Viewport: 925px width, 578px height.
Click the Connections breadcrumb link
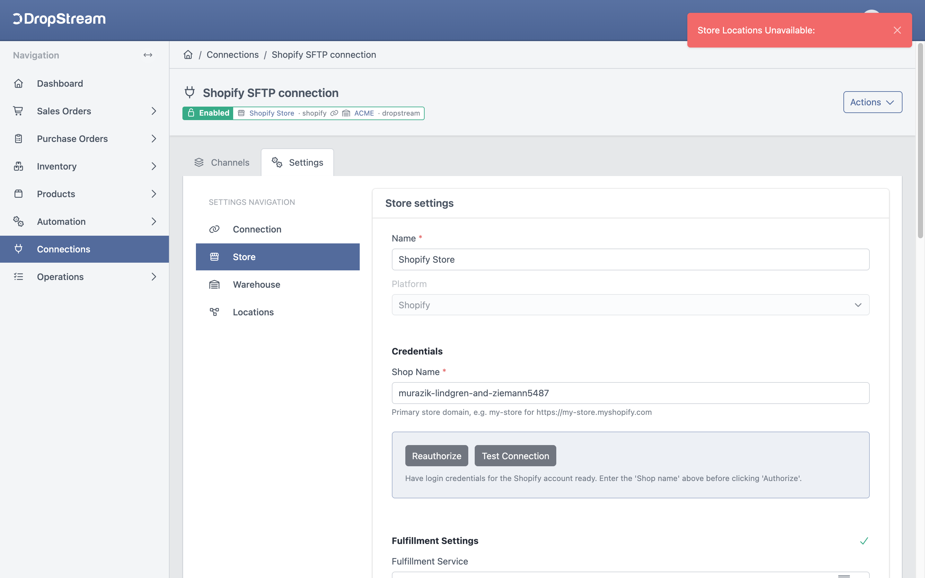click(233, 55)
